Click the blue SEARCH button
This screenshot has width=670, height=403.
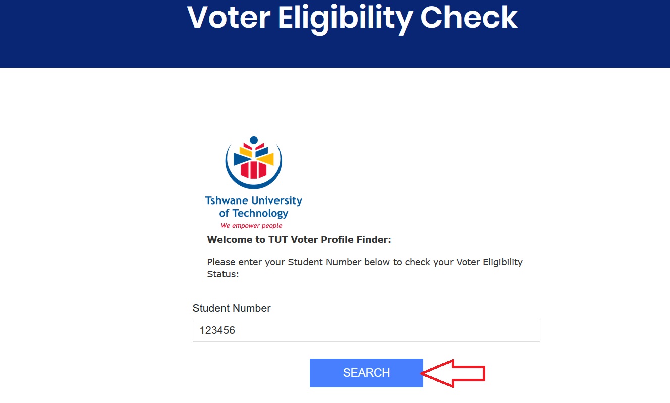[366, 373]
